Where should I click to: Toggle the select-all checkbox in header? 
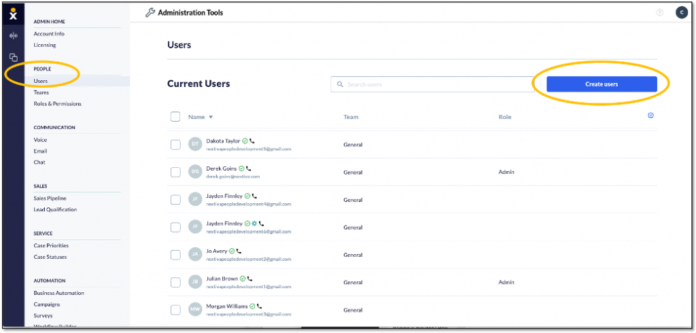[x=175, y=117]
